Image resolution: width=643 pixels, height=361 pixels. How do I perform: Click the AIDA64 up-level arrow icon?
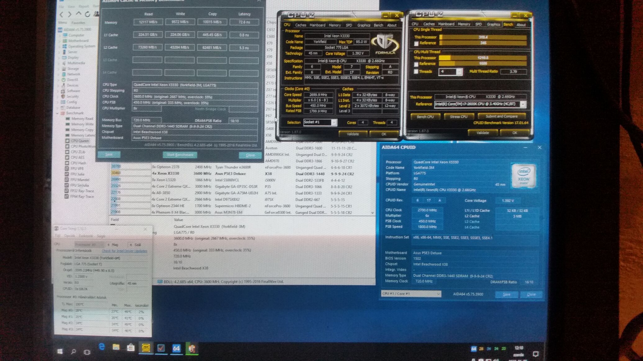79,14
